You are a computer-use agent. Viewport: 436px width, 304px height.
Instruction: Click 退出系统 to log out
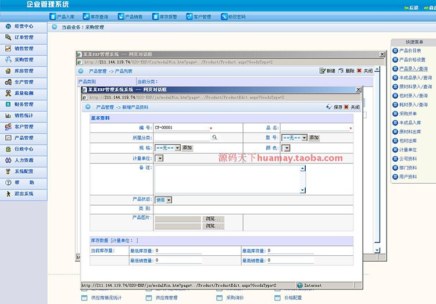(23, 194)
